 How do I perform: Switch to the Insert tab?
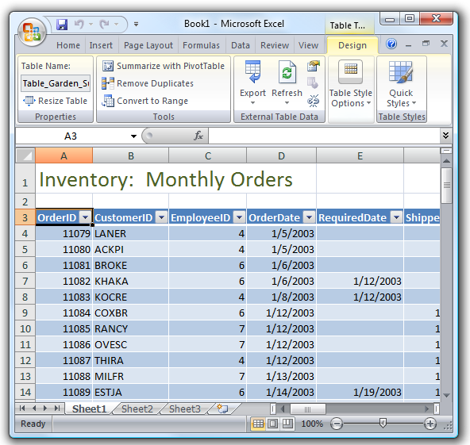pyautogui.click(x=101, y=45)
